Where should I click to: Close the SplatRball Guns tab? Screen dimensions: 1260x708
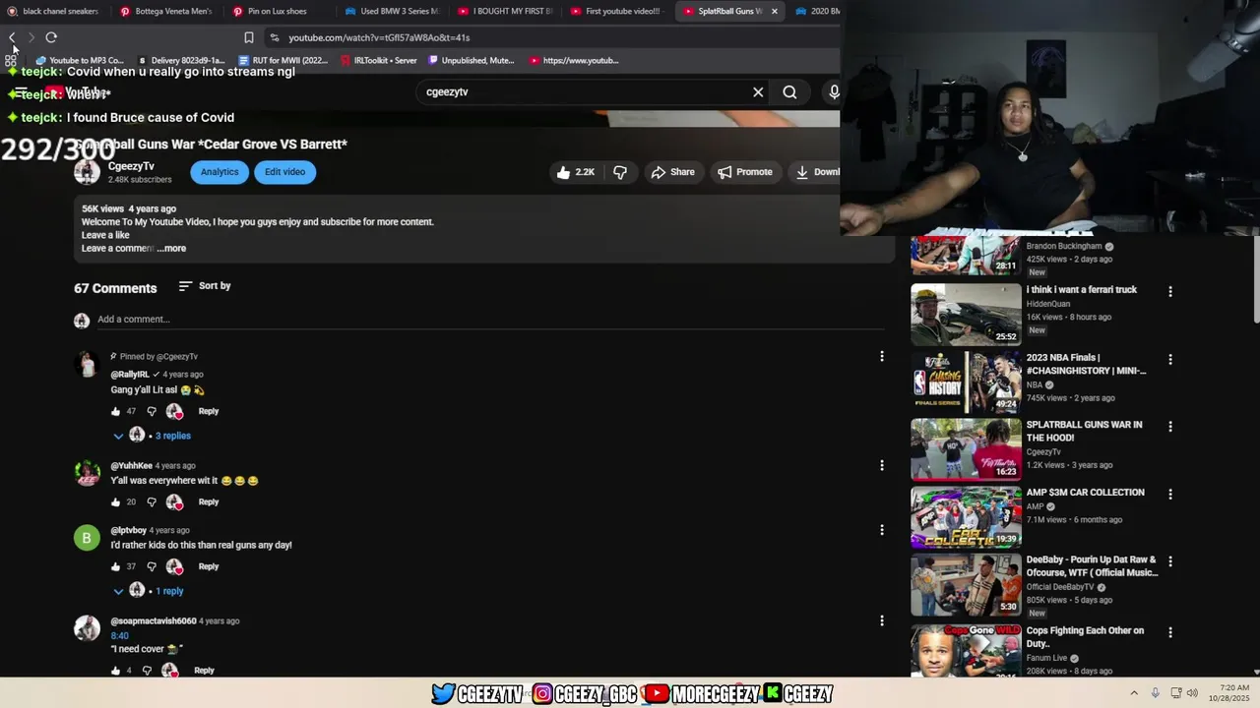(774, 12)
